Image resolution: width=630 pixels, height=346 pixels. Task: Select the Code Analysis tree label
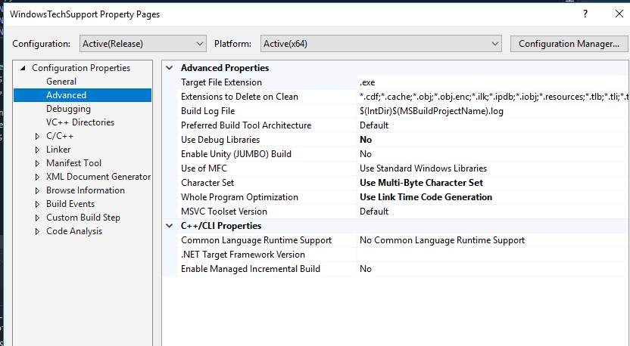(74, 231)
